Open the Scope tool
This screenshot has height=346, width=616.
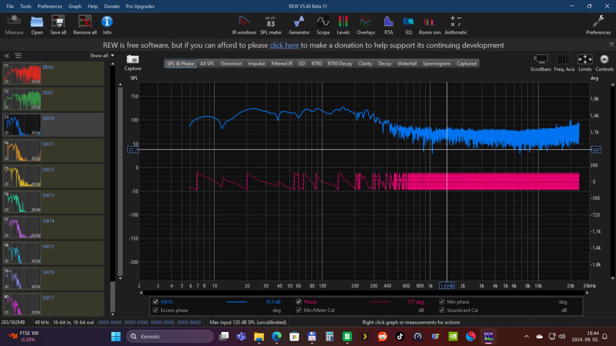pyautogui.click(x=323, y=25)
